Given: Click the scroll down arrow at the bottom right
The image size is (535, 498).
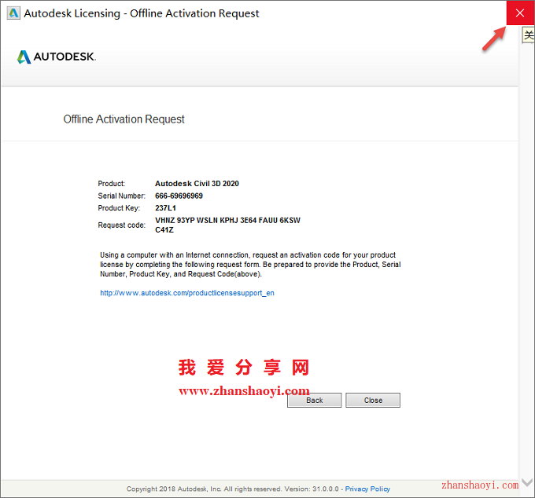Looking at the screenshot, I should [x=527, y=482].
